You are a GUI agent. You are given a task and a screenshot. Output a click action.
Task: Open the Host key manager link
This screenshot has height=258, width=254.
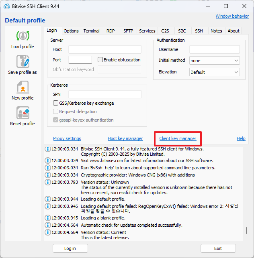pos(125,138)
